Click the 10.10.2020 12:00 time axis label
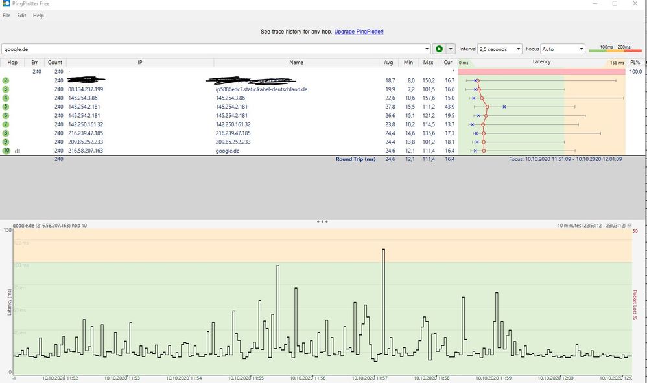The height and width of the screenshot is (383, 647). point(556,378)
